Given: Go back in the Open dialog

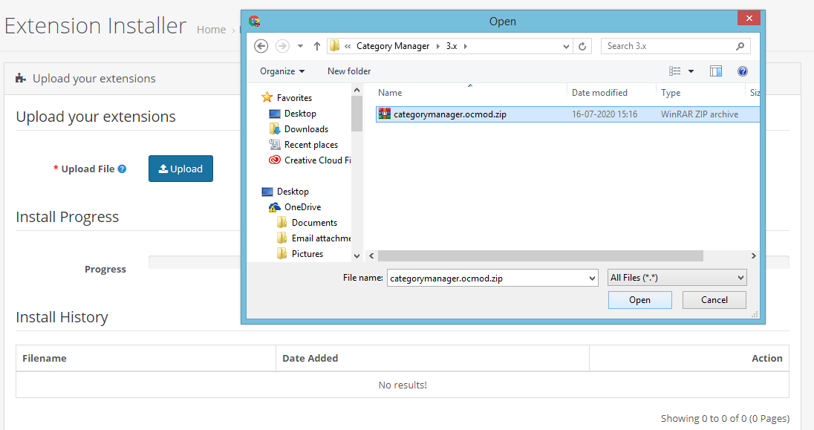Looking at the screenshot, I should 261,46.
